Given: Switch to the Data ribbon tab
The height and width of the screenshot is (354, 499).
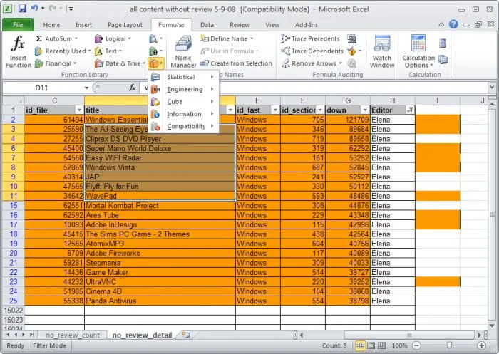Looking at the screenshot, I should (x=207, y=24).
